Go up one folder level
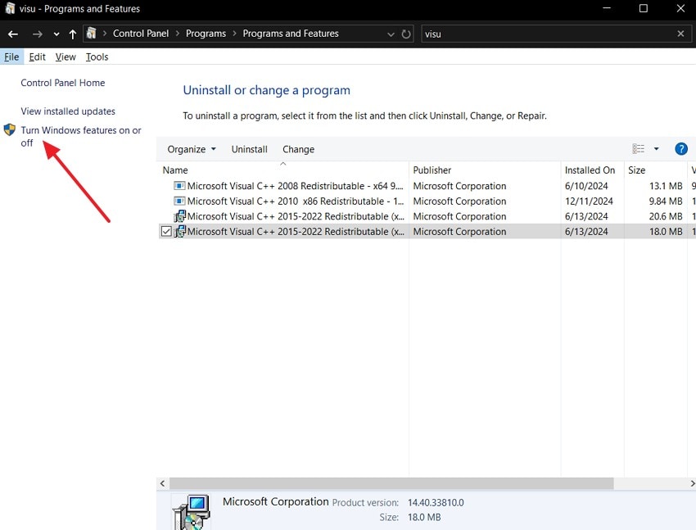 (72, 34)
